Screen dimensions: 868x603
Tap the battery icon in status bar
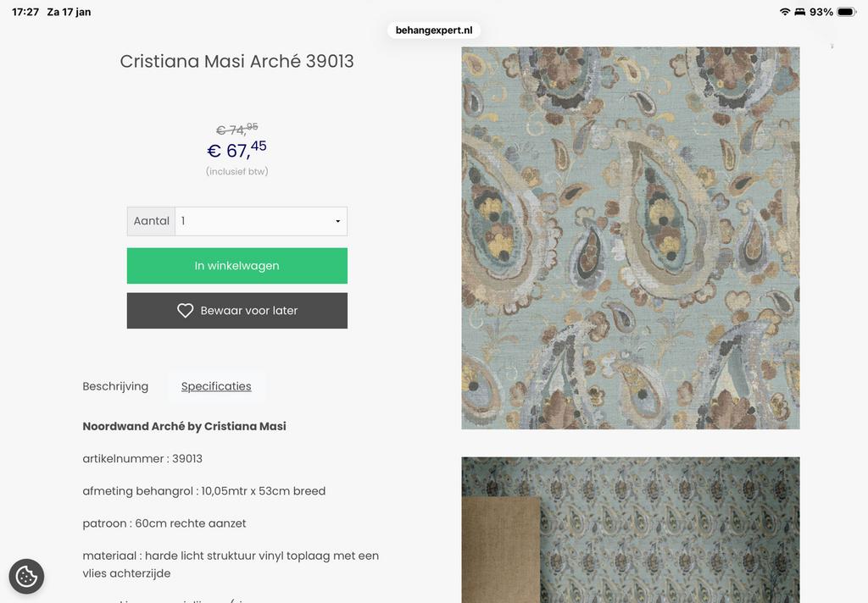click(x=846, y=12)
